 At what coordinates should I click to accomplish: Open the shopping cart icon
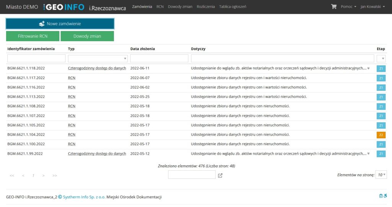click(x=333, y=6)
